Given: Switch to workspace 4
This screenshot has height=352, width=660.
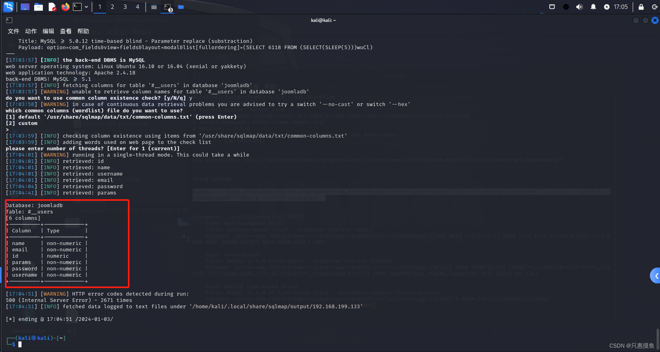Looking at the screenshot, I should (x=137, y=7).
